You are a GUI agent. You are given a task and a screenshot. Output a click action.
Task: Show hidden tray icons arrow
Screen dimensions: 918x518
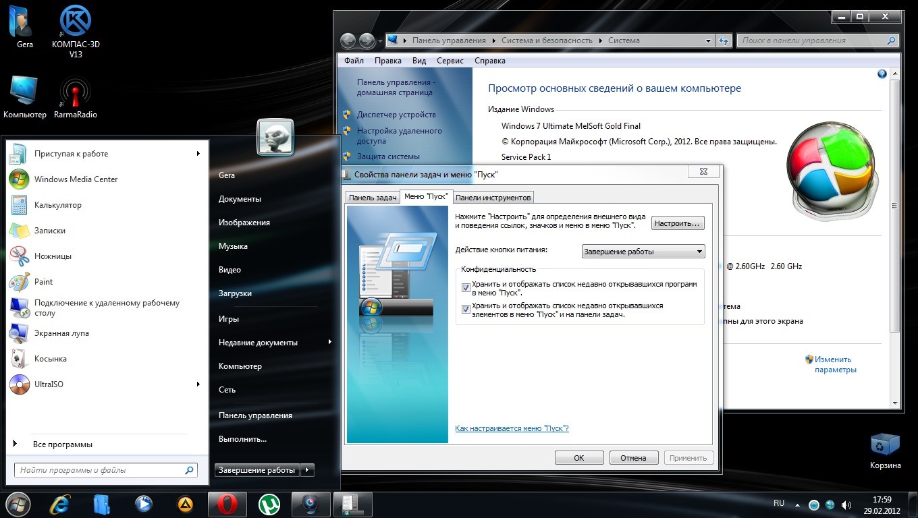[x=798, y=505]
